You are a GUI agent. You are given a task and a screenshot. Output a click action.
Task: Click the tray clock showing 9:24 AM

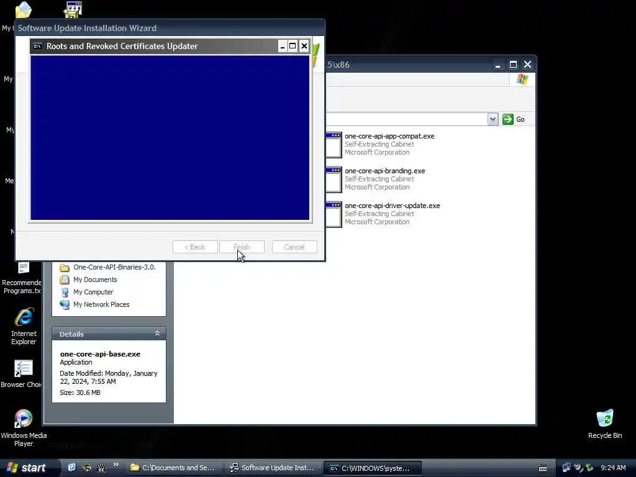[613, 468]
